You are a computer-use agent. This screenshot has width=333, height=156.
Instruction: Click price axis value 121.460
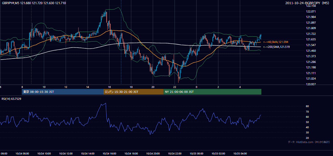pos(311,51)
